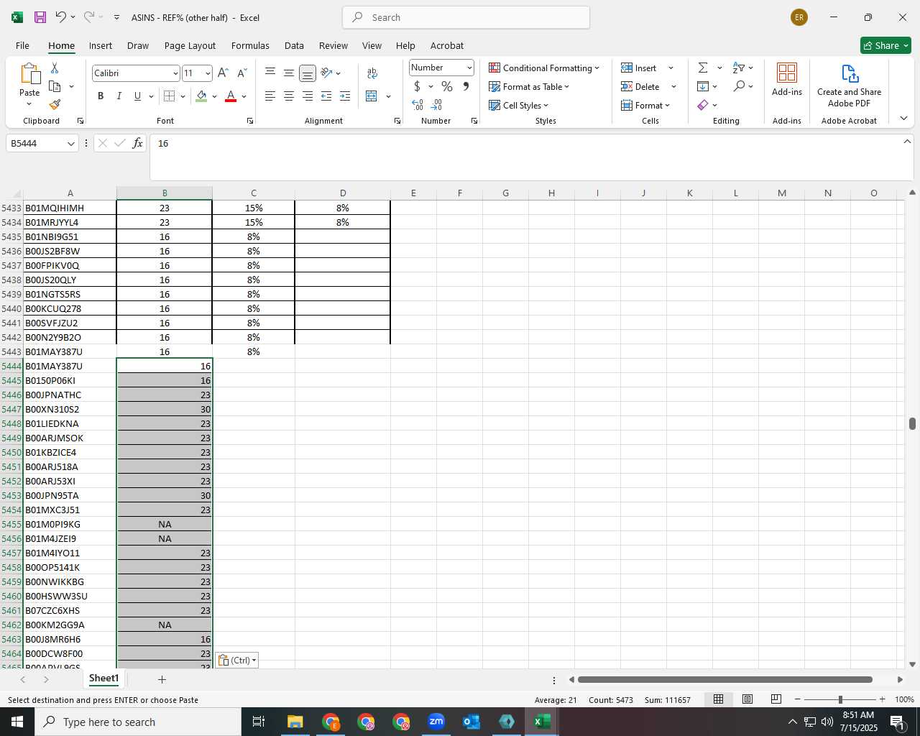Switch to the Data tab
The width and height of the screenshot is (920, 736).
294,45
